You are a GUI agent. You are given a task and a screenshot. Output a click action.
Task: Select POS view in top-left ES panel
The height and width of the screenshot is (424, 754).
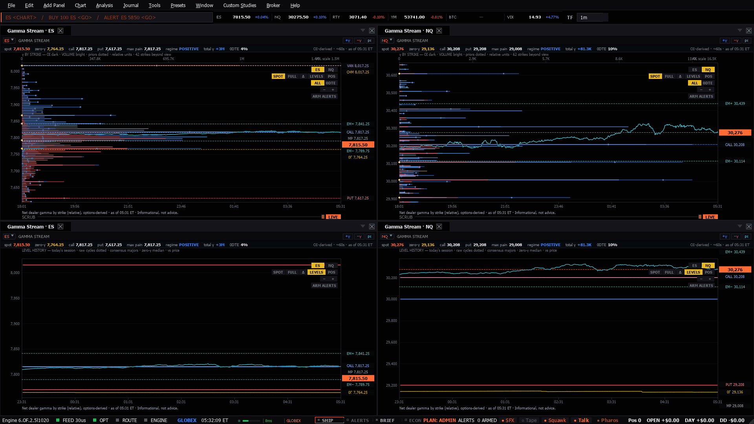331,77
